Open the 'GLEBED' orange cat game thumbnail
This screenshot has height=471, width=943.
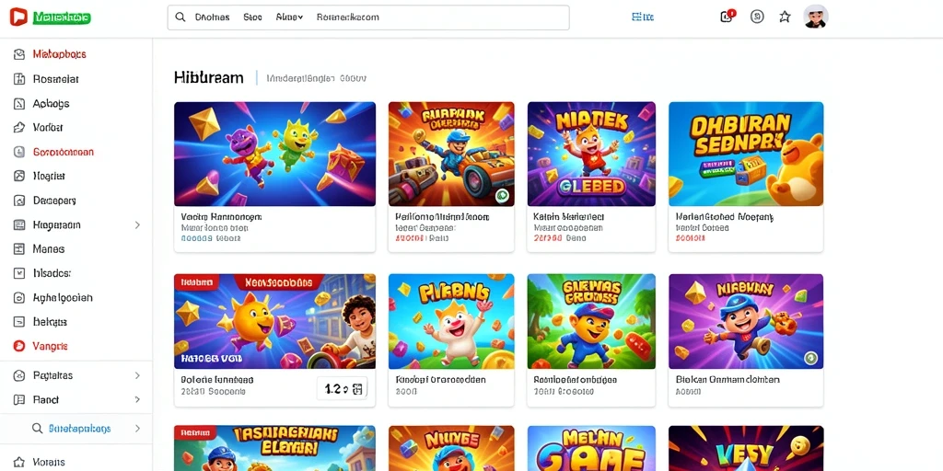[591, 154]
